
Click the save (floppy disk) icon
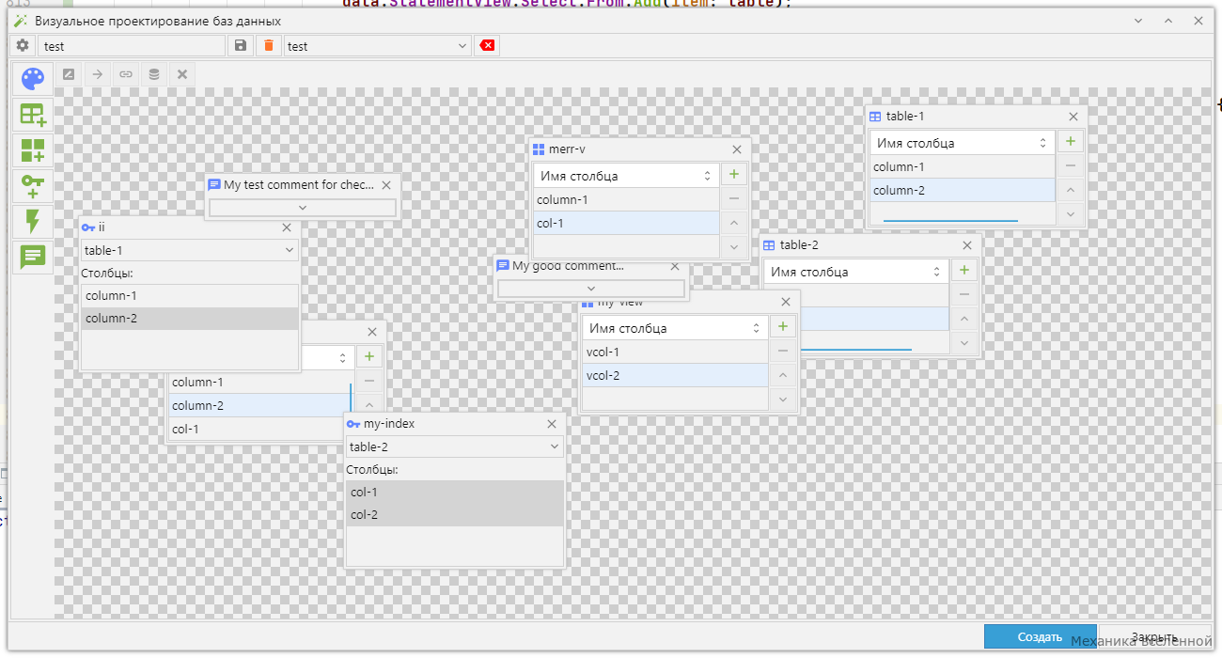(x=241, y=45)
